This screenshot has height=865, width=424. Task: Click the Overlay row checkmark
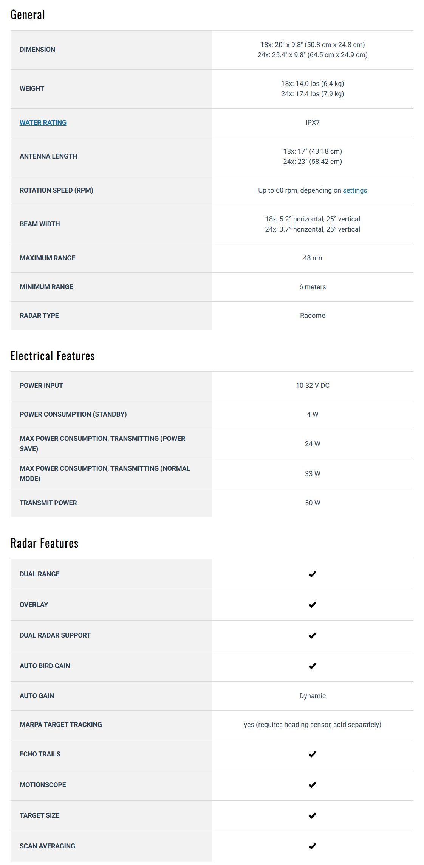(x=312, y=605)
